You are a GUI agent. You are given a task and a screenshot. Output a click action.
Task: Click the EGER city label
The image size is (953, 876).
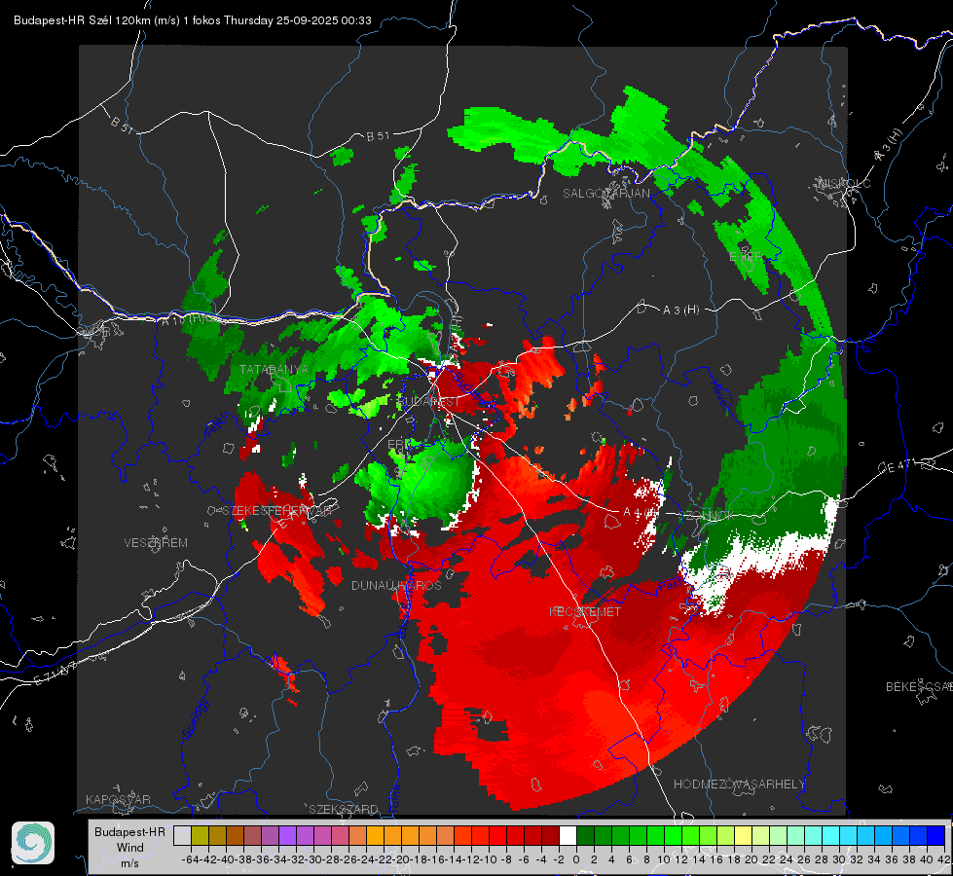[x=746, y=257]
